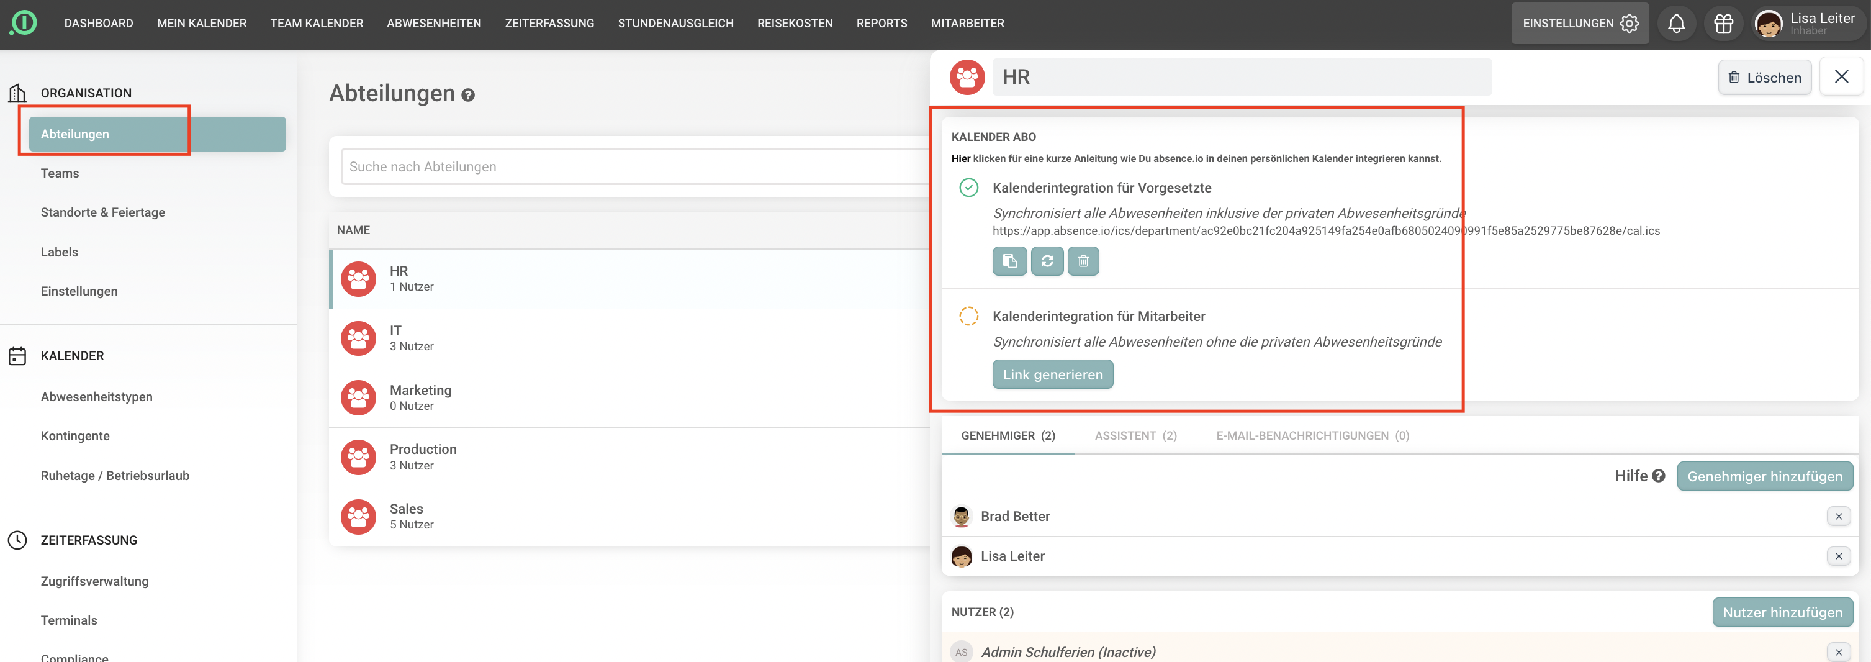The image size is (1871, 662).
Task: Open Zeiterfassung in top navigation
Action: [x=550, y=23]
